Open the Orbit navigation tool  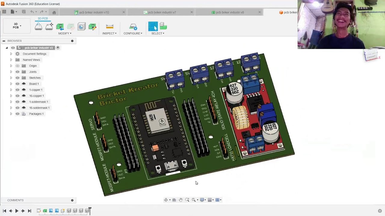pos(166,200)
